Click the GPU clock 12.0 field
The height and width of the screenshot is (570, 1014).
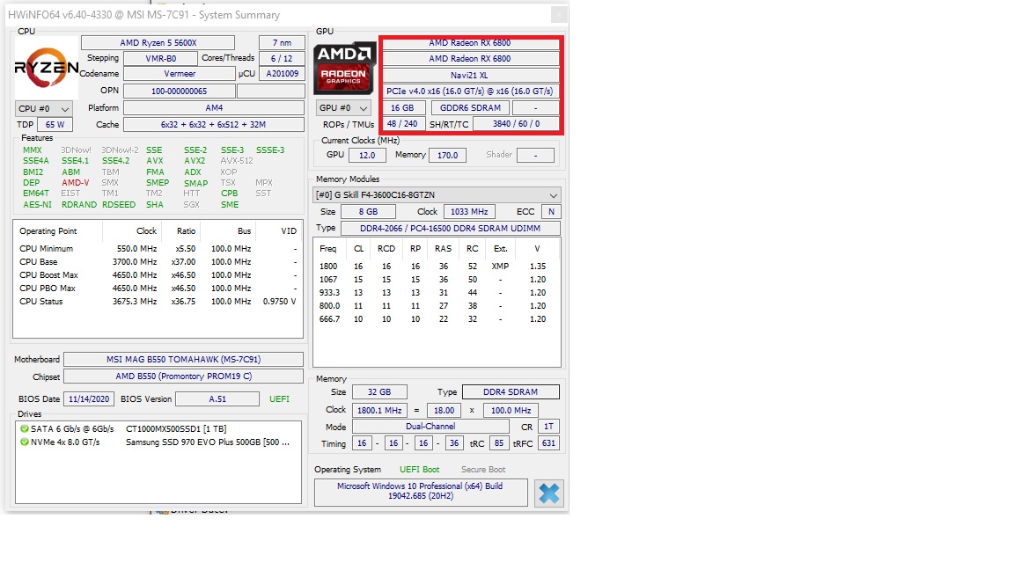click(367, 155)
